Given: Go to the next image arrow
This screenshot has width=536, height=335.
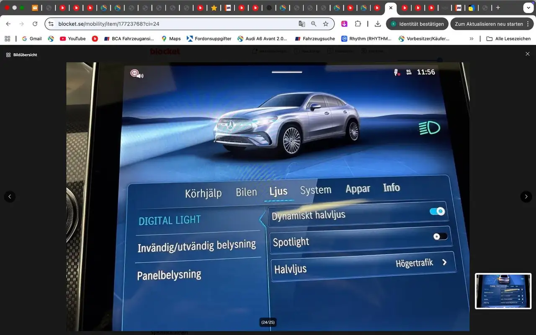Looking at the screenshot, I should point(526,196).
